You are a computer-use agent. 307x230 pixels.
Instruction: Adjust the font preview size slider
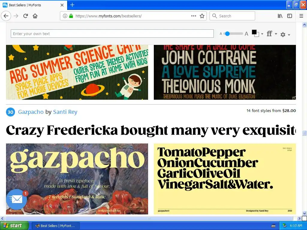(x=227, y=34)
